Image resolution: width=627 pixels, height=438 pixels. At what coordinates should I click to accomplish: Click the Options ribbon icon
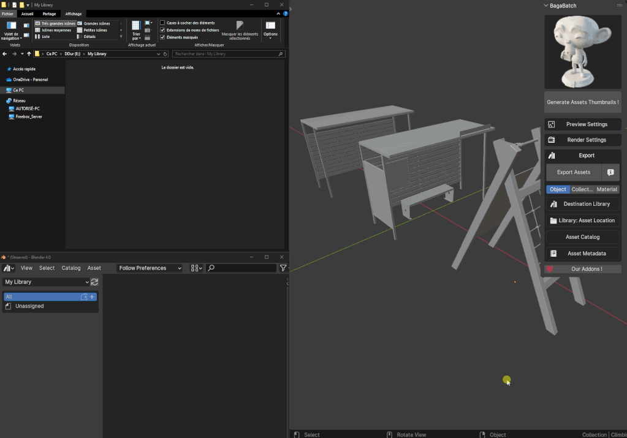tap(270, 26)
